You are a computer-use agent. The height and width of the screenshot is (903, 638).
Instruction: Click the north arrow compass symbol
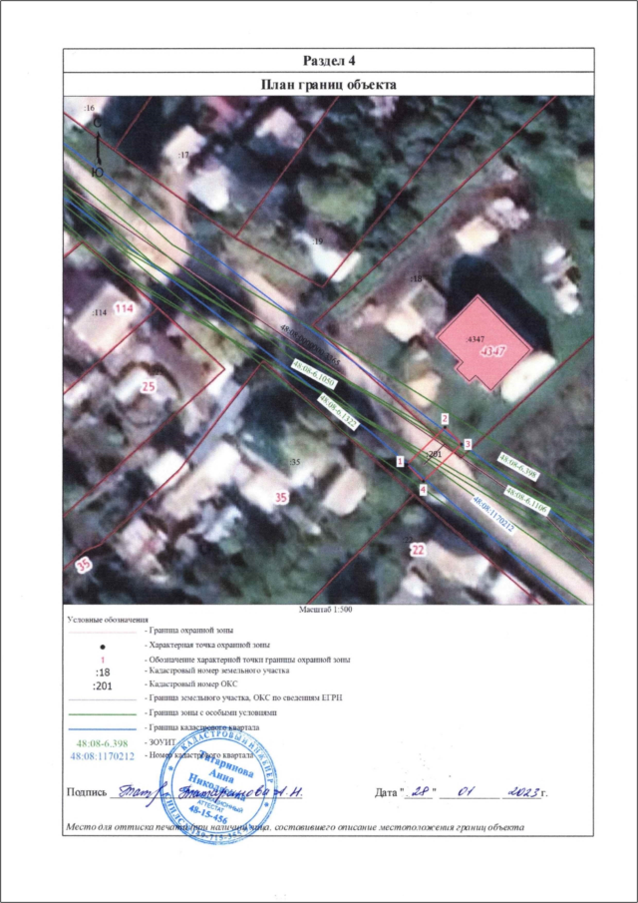tap(97, 143)
